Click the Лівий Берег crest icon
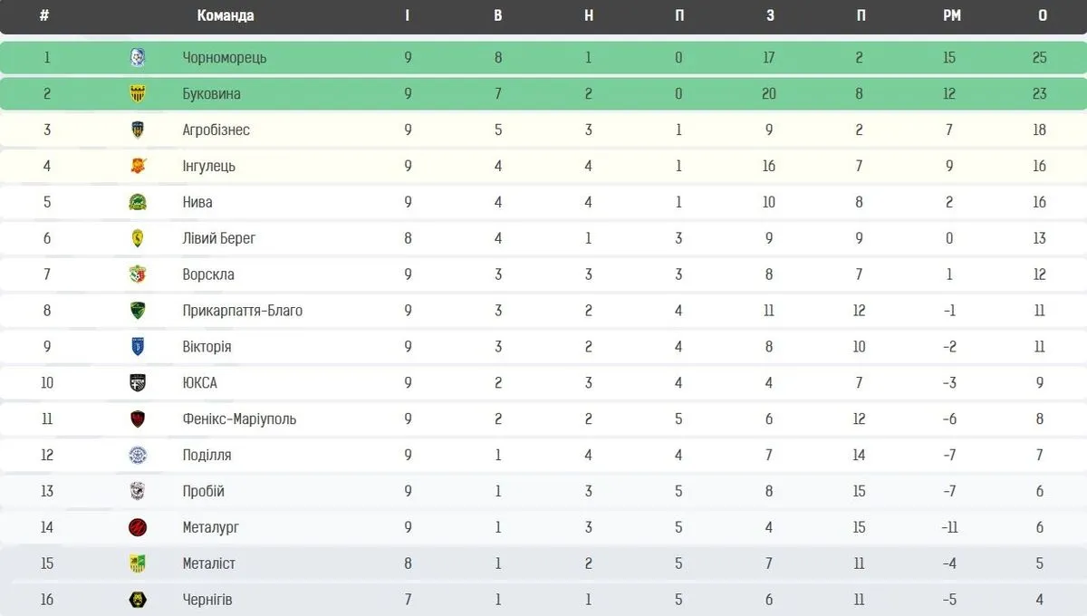Viewport: 1087px width, 616px height. [x=138, y=238]
